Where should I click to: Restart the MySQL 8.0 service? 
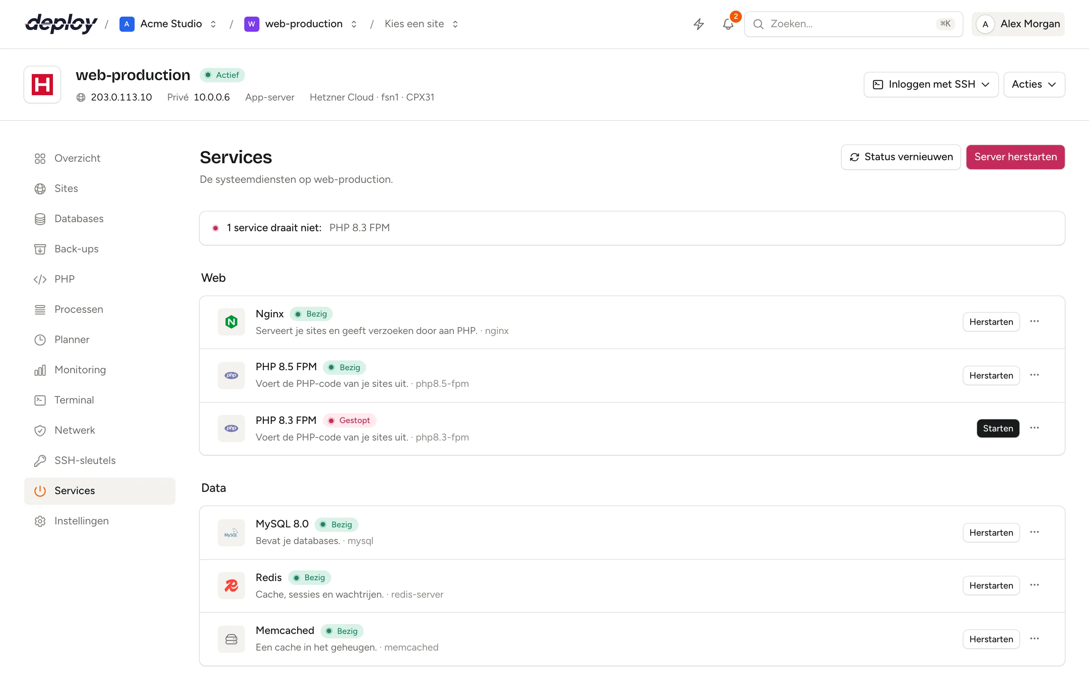click(991, 533)
